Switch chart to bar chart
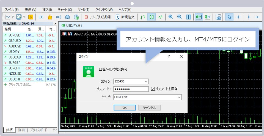Screen dimensions: 264x136 pyautogui.click(x=143, y=17)
